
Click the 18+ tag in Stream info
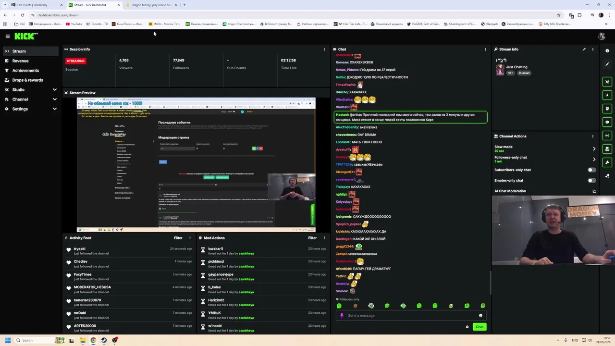[x=511, y=73]
